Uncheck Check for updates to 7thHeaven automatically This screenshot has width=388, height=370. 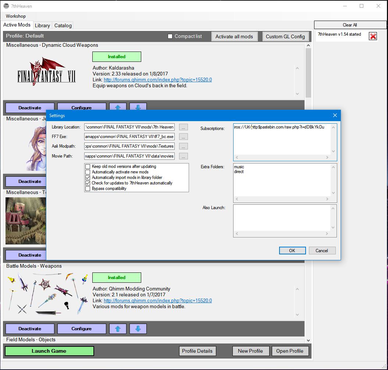(88, 183)
